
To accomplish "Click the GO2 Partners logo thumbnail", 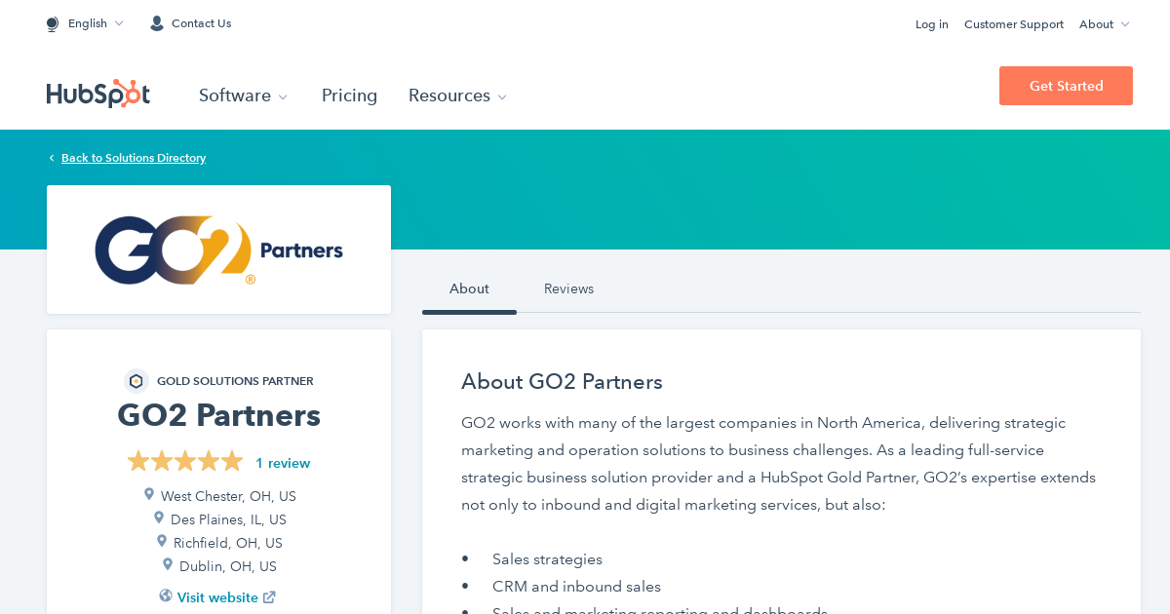I will pos(218,249).
